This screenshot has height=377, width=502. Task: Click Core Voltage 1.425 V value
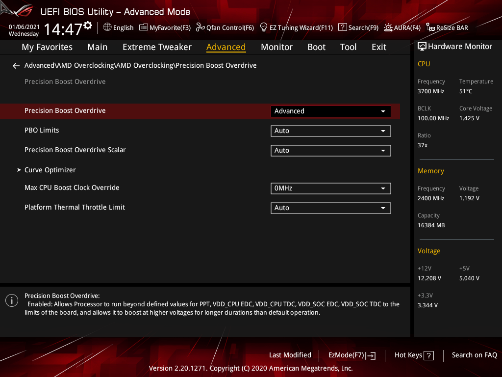(x=469, y=118)
